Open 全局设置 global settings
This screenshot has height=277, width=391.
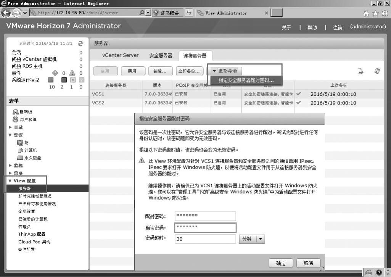[27, 211]
